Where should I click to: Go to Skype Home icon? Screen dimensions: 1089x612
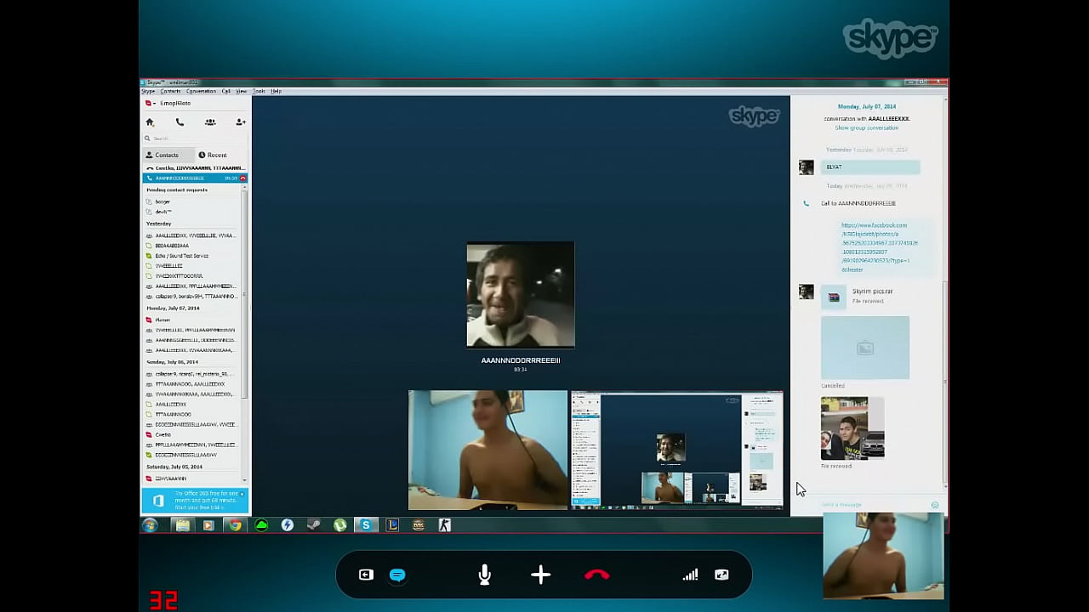(150, 122)
